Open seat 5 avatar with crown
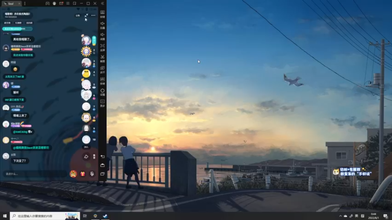The width and height of the screenshot is (392, 220). [86, 84]
